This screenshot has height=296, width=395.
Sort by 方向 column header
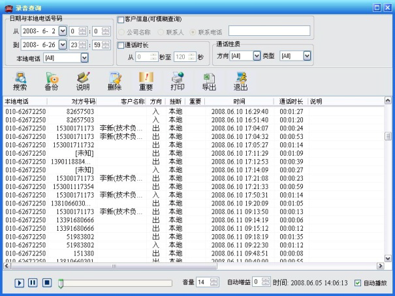click(155, 102)
